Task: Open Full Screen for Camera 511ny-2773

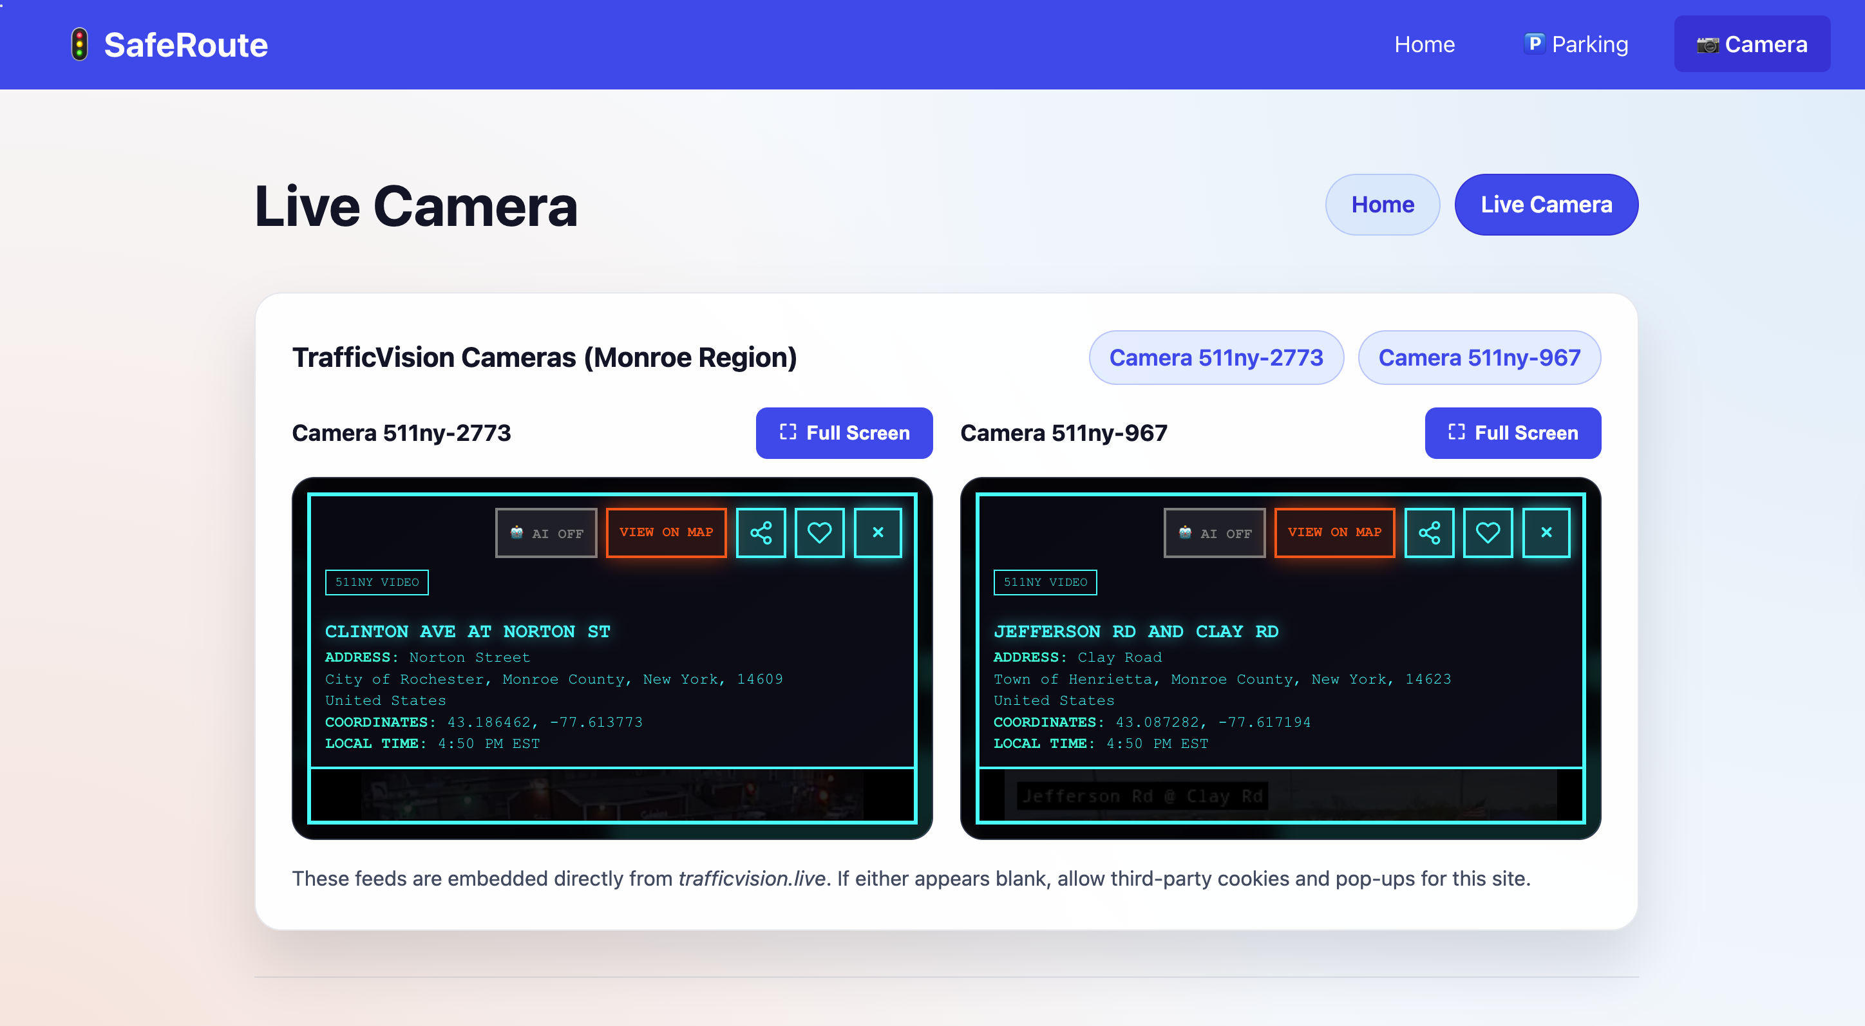Action: pyautogui.click(x=844, y=433)
